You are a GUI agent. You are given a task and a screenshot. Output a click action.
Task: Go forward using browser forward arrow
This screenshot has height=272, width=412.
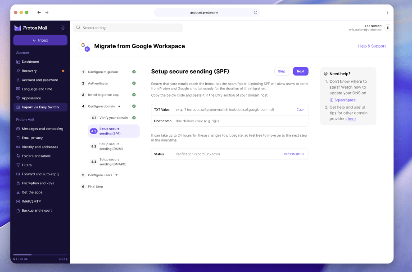coord(47,12)
